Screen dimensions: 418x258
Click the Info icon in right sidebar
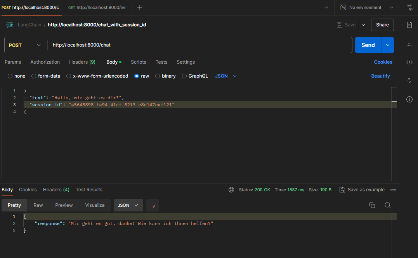(x=409, y=99)
